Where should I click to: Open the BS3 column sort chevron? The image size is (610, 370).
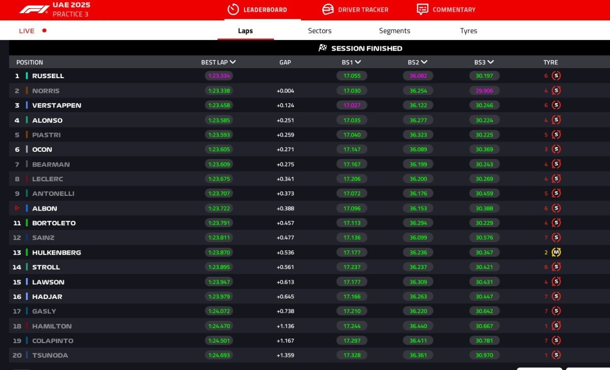(491, 62)
